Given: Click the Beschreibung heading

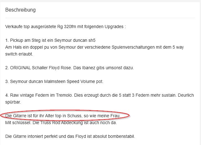Looking at the screenshot, I should tap(21, 10).
